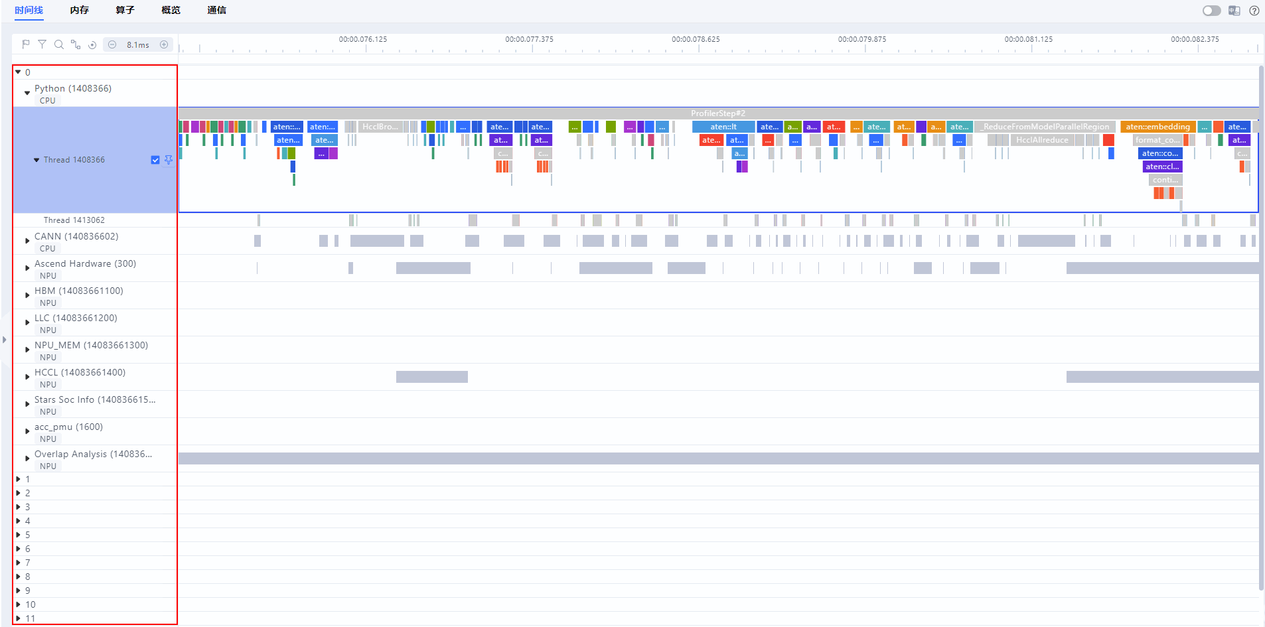Expand the acc_pmu (1600) row
The width and height of the screenshot is (1265, 627).
coord(27,431)
